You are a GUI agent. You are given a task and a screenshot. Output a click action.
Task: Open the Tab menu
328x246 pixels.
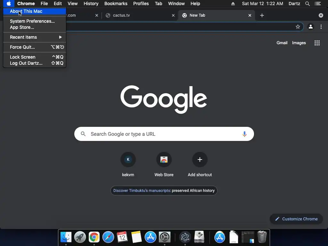pyautogui.click(x=158, y=4)
